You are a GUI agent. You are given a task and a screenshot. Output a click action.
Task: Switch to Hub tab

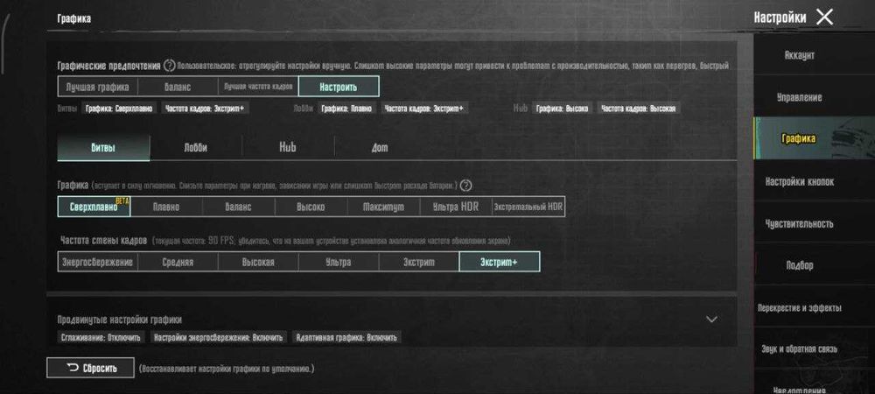click(x=288, y=148)
